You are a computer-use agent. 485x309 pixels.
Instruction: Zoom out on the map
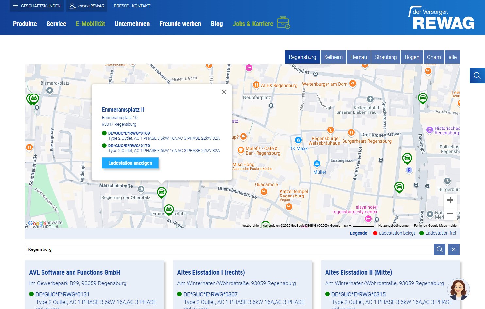(450, 214)
